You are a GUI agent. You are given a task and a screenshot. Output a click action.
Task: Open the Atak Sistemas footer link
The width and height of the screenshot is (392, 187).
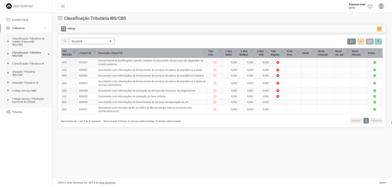[107, 183]
